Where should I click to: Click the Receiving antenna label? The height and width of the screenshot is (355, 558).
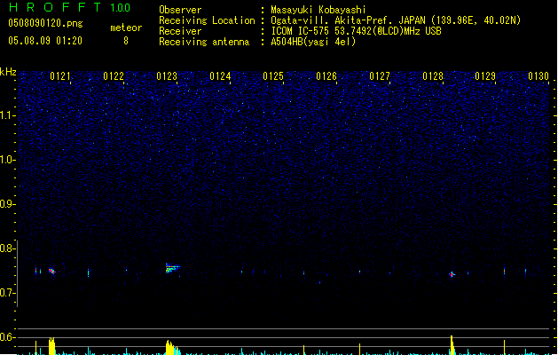(x=204, y=42)
